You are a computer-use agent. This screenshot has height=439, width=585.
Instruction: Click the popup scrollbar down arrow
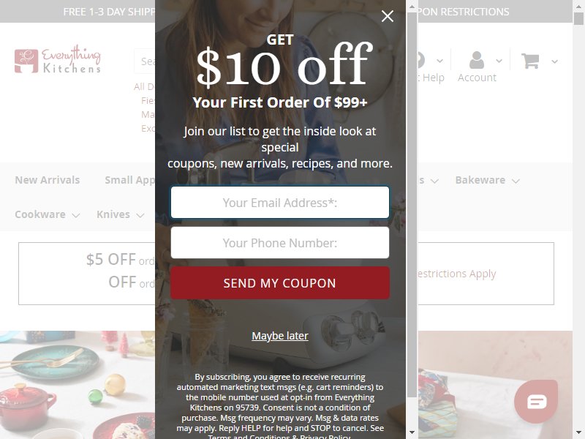[x=412, y=432]
